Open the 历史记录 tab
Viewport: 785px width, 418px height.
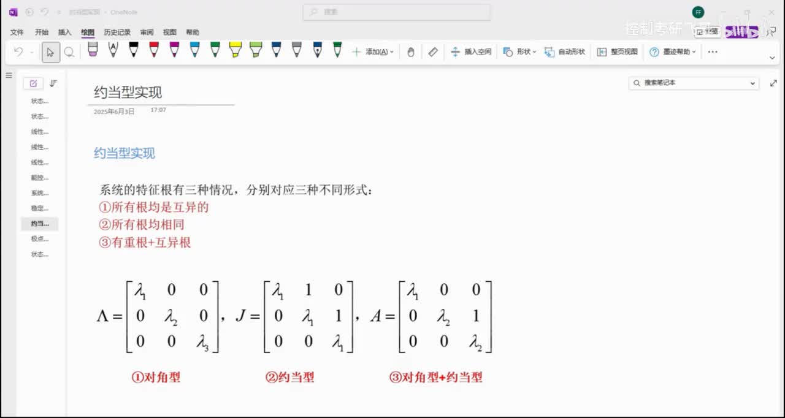click(117, 32)
